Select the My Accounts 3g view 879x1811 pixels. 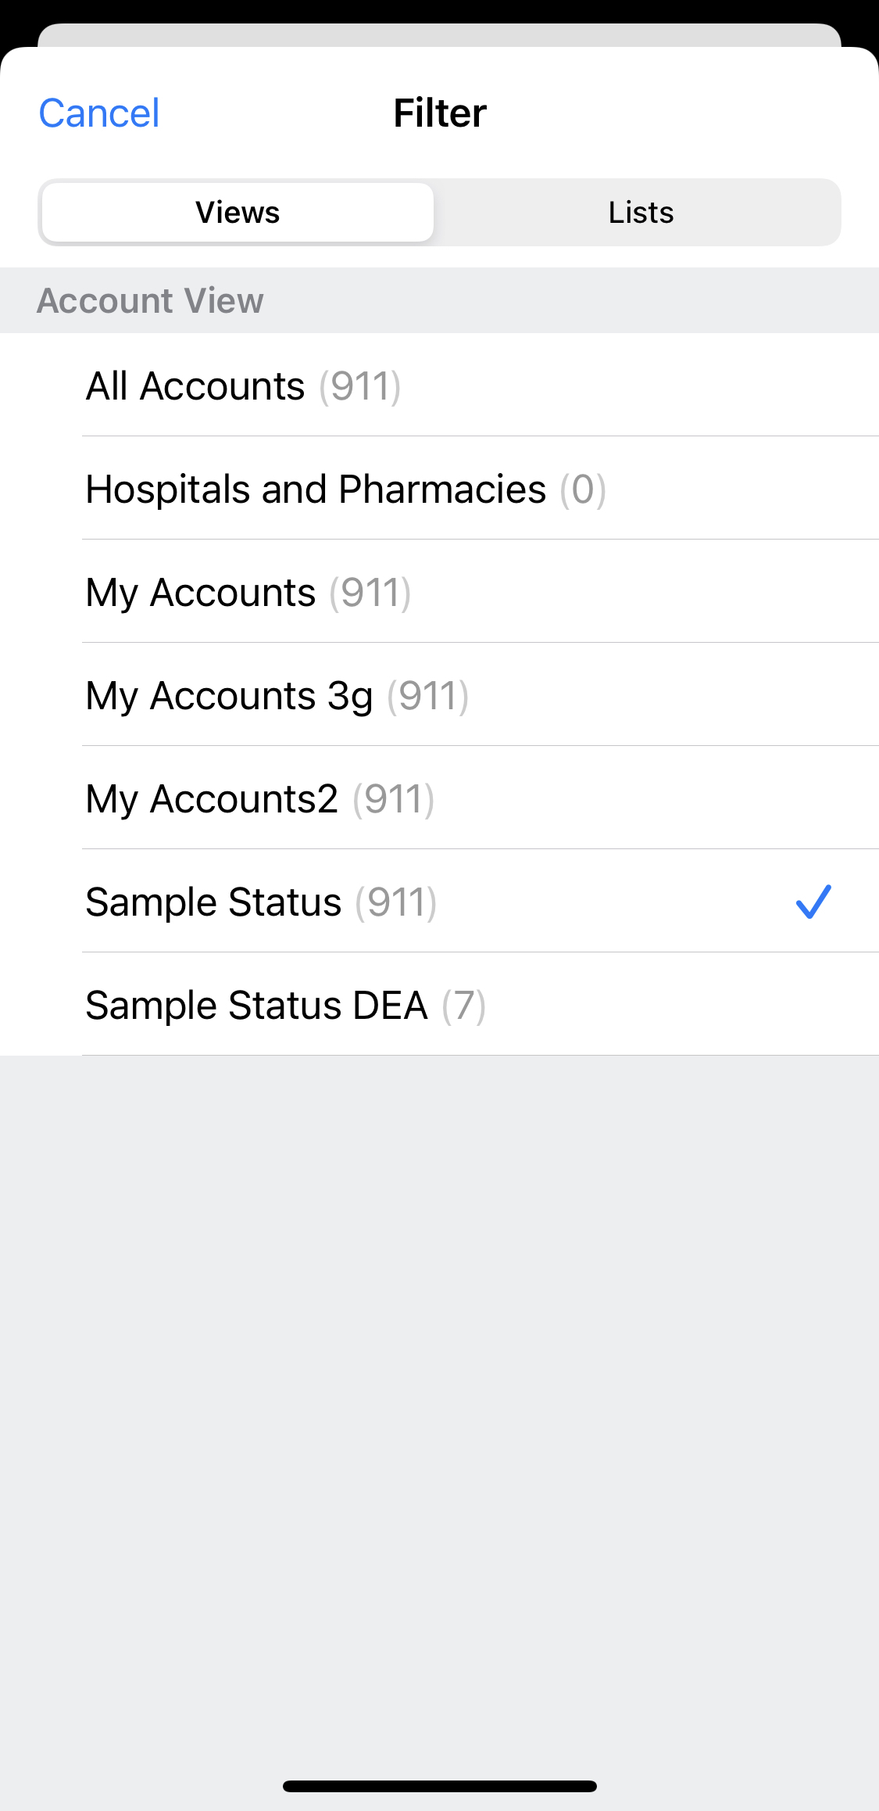tap(229, 696)
